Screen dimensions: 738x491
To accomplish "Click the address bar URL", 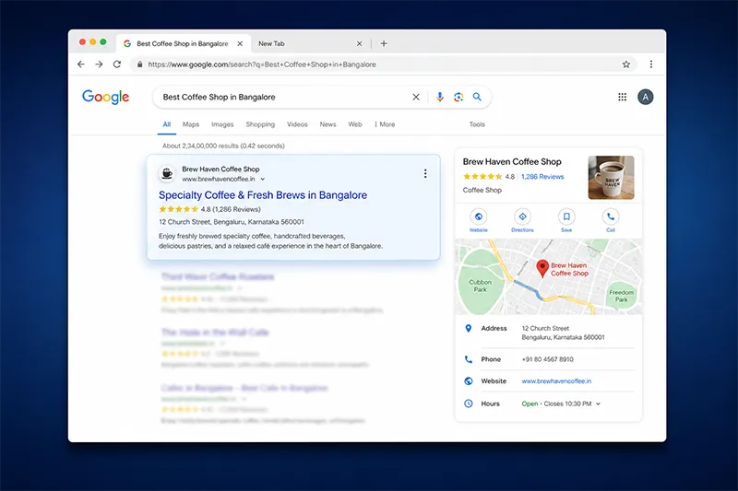I will coord(262,64).
